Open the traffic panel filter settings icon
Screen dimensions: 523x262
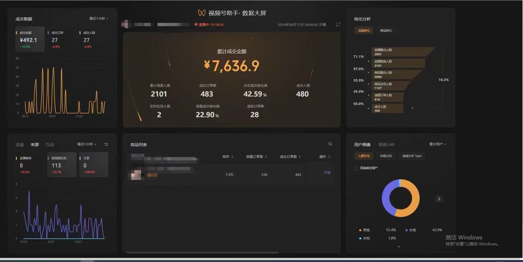coord(106,144)
